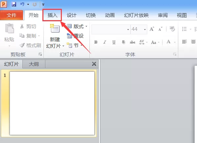This screenshot has height=143, width=197.
Task: Click the font size box showing 44
Action: (x=137, y=29)
